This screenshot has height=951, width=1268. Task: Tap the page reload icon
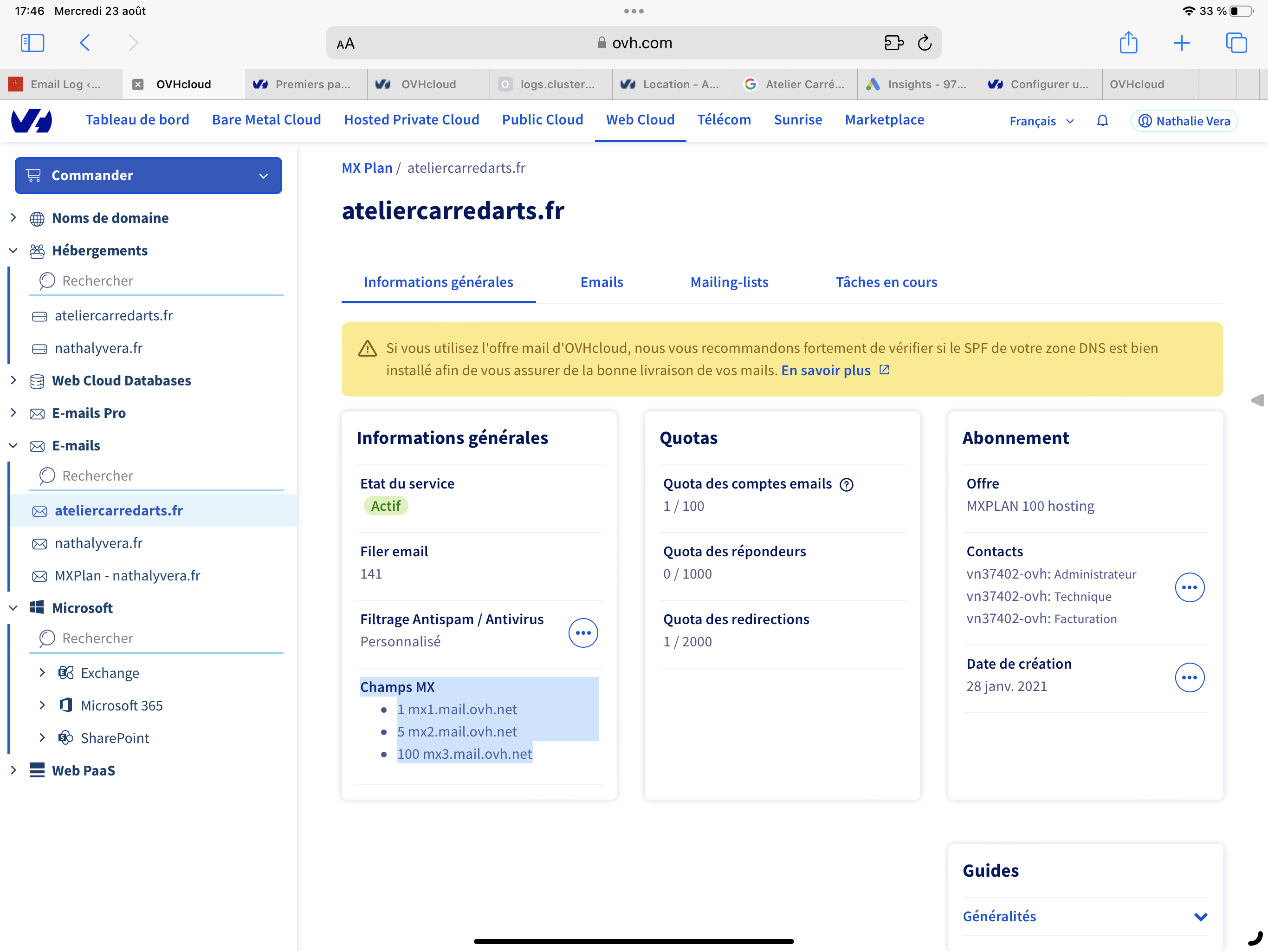[925, 43]
